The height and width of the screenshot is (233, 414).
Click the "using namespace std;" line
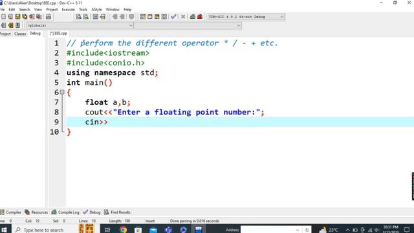(x=112, y=72)
